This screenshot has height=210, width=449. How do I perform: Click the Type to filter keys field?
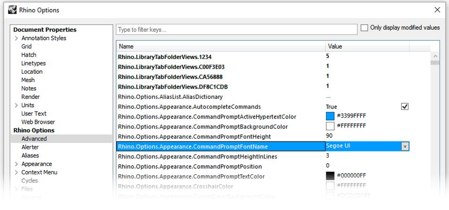[236, 30]
